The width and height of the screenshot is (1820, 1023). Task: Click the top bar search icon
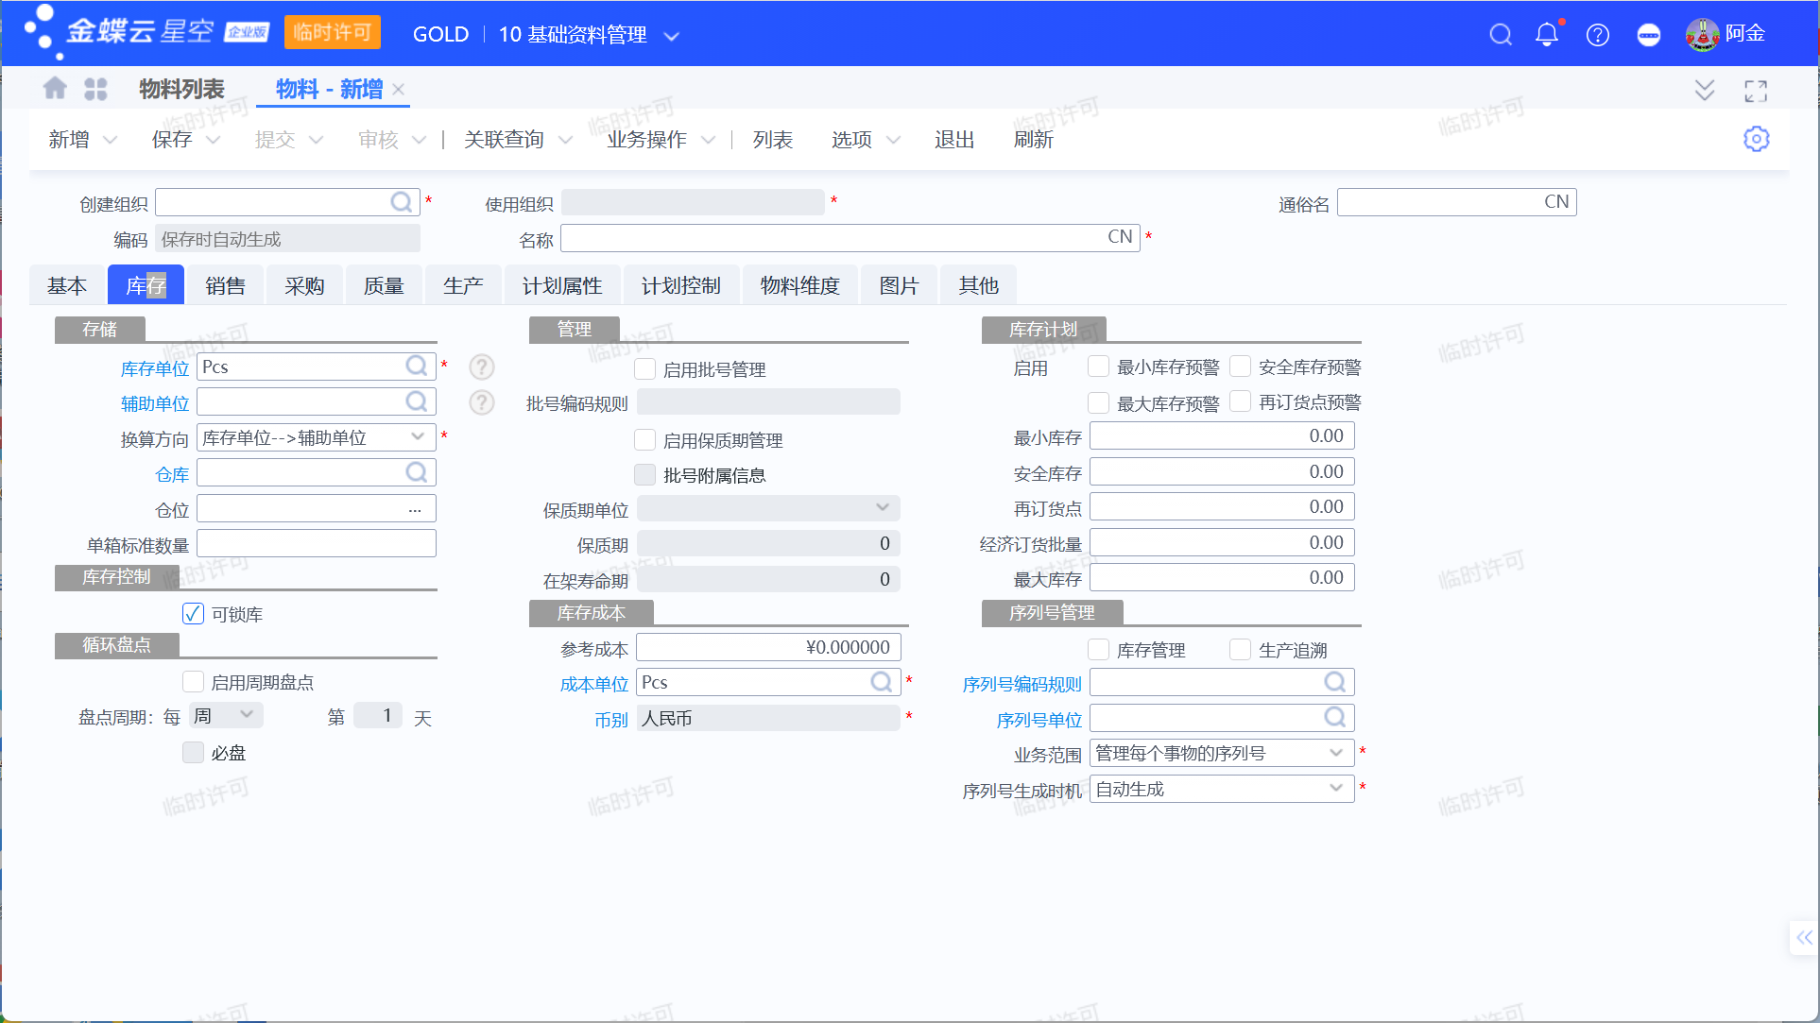1500,35
